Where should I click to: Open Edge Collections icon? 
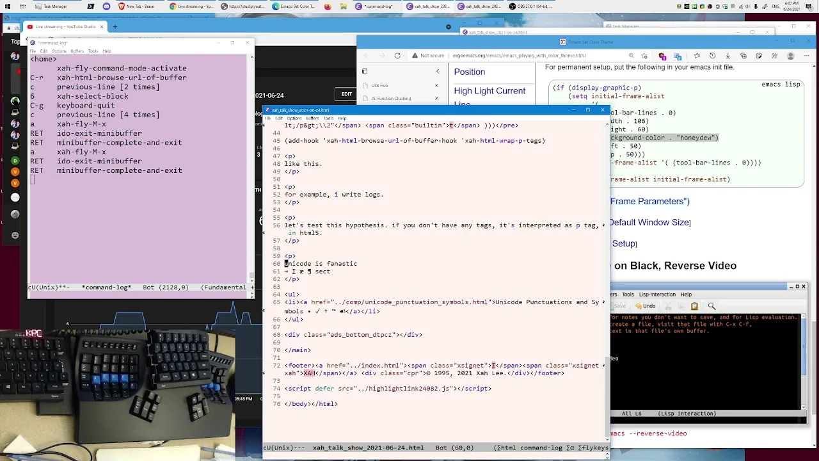743,56
